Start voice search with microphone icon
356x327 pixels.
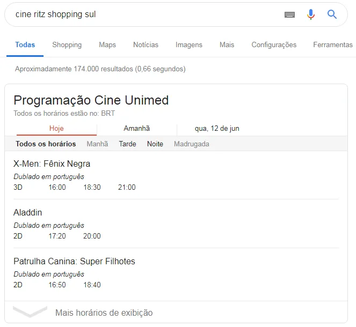[x=311, y=14]
